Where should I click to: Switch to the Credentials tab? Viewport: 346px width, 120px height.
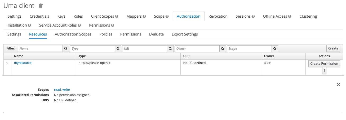click(x=39, y=16)
